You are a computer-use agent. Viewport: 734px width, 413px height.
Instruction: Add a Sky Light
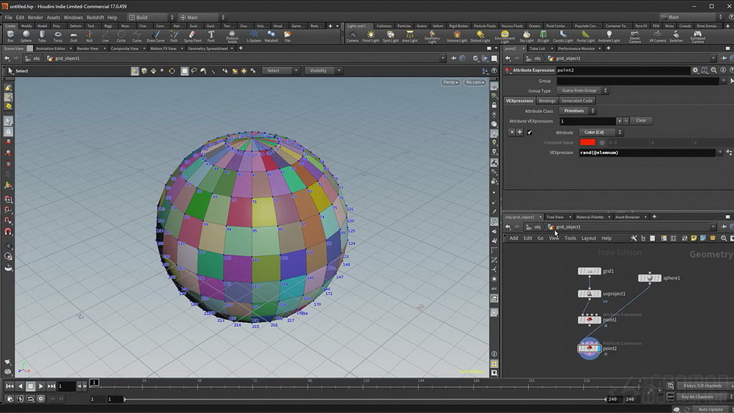coord(526,37)
